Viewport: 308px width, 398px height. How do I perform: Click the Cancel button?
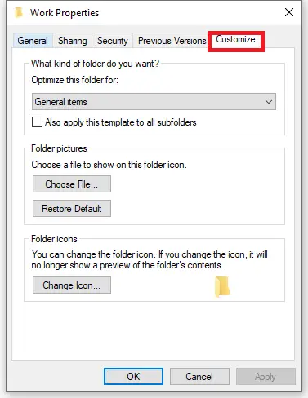[199, 377]
